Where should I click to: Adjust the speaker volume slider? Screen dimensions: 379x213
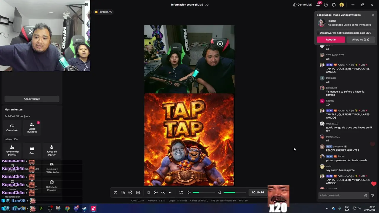204,193
